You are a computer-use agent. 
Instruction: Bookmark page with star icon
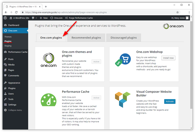point(178,12)
